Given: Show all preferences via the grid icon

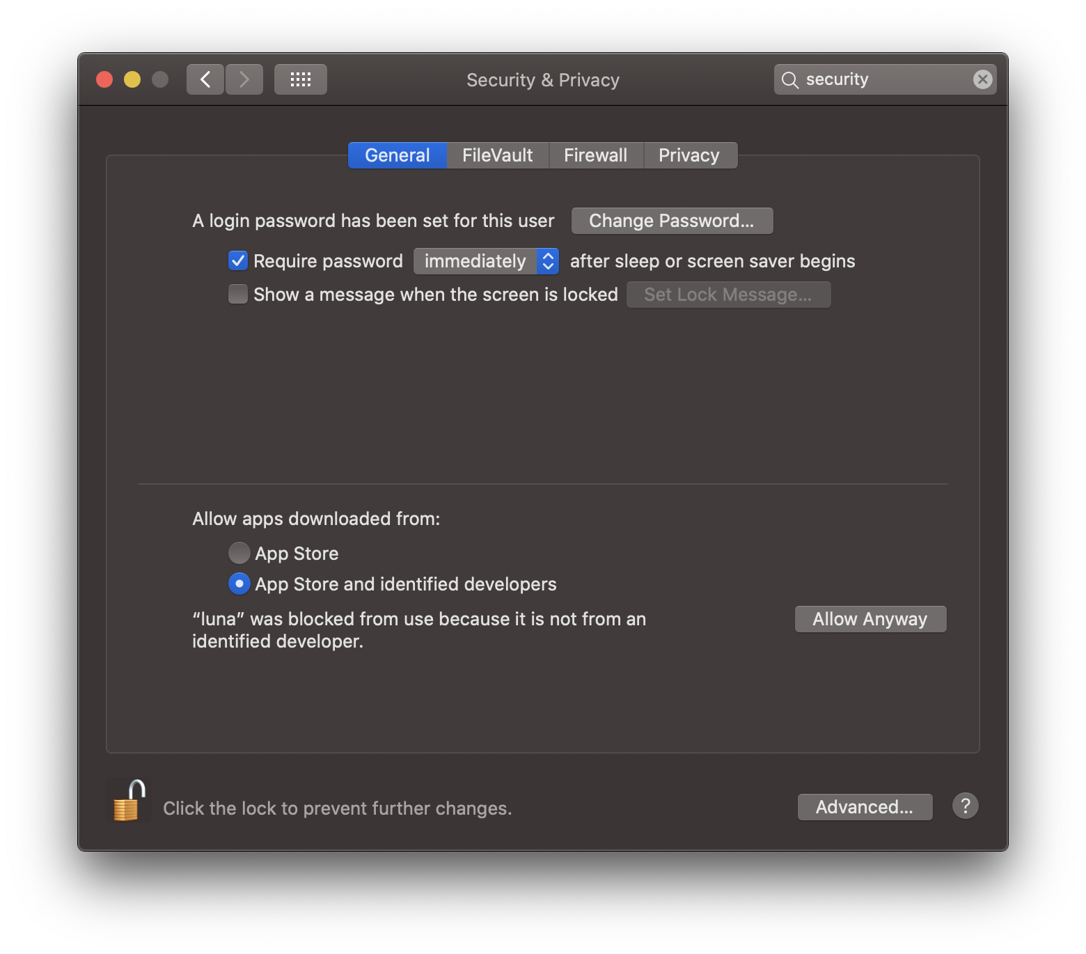Looking at the screenshot, I should tap(300, 79).
